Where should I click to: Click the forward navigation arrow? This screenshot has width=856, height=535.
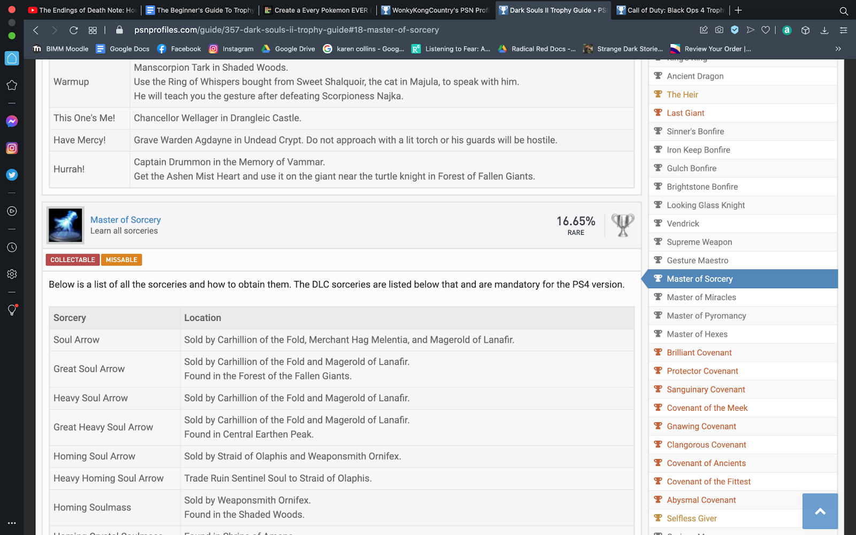point(54,30)
